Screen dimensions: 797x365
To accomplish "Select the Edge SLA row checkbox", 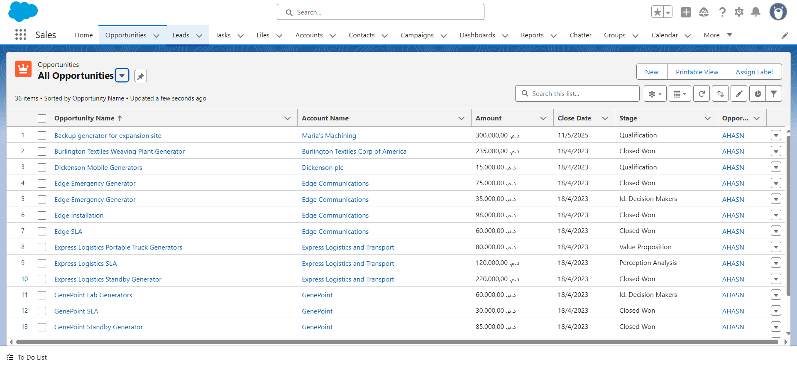I will pos(42,231).
